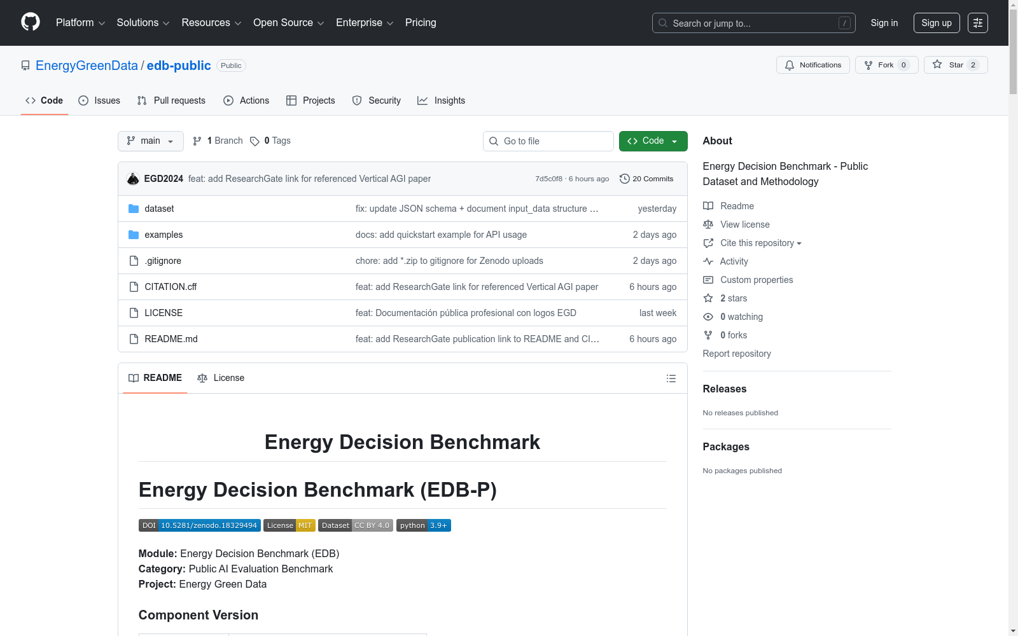Click the Packages heading link

click(x=726, y=446)
